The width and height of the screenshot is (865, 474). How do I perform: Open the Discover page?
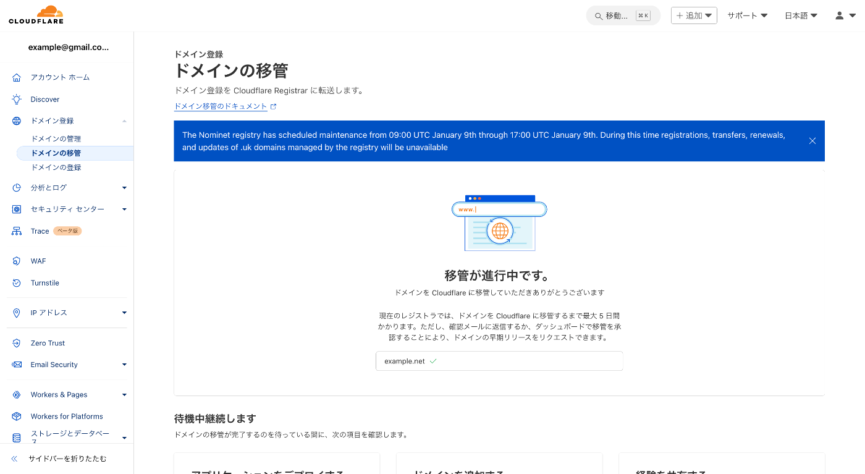click(45, 99)
